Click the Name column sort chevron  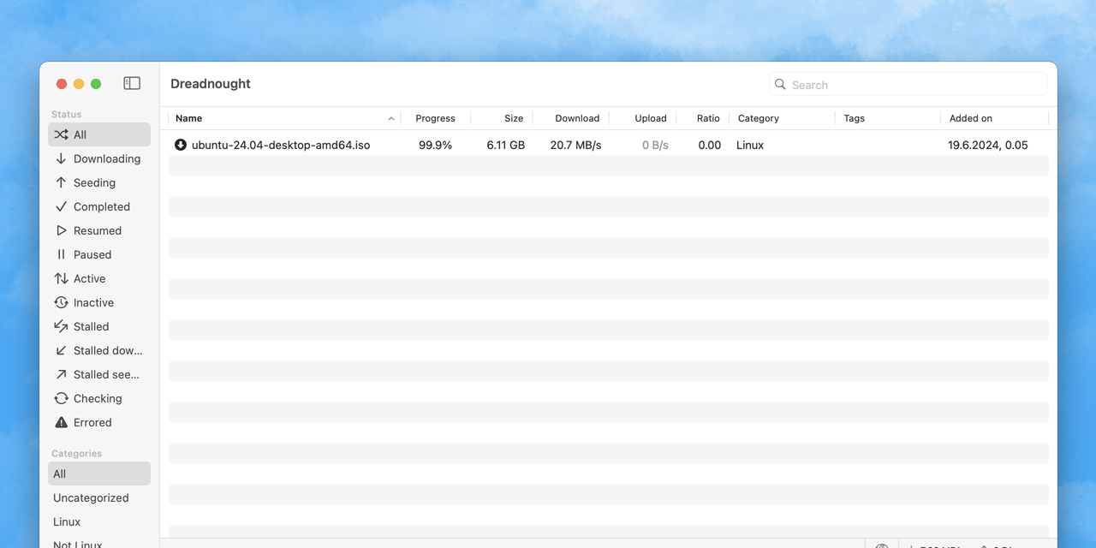tap(391, 118)
